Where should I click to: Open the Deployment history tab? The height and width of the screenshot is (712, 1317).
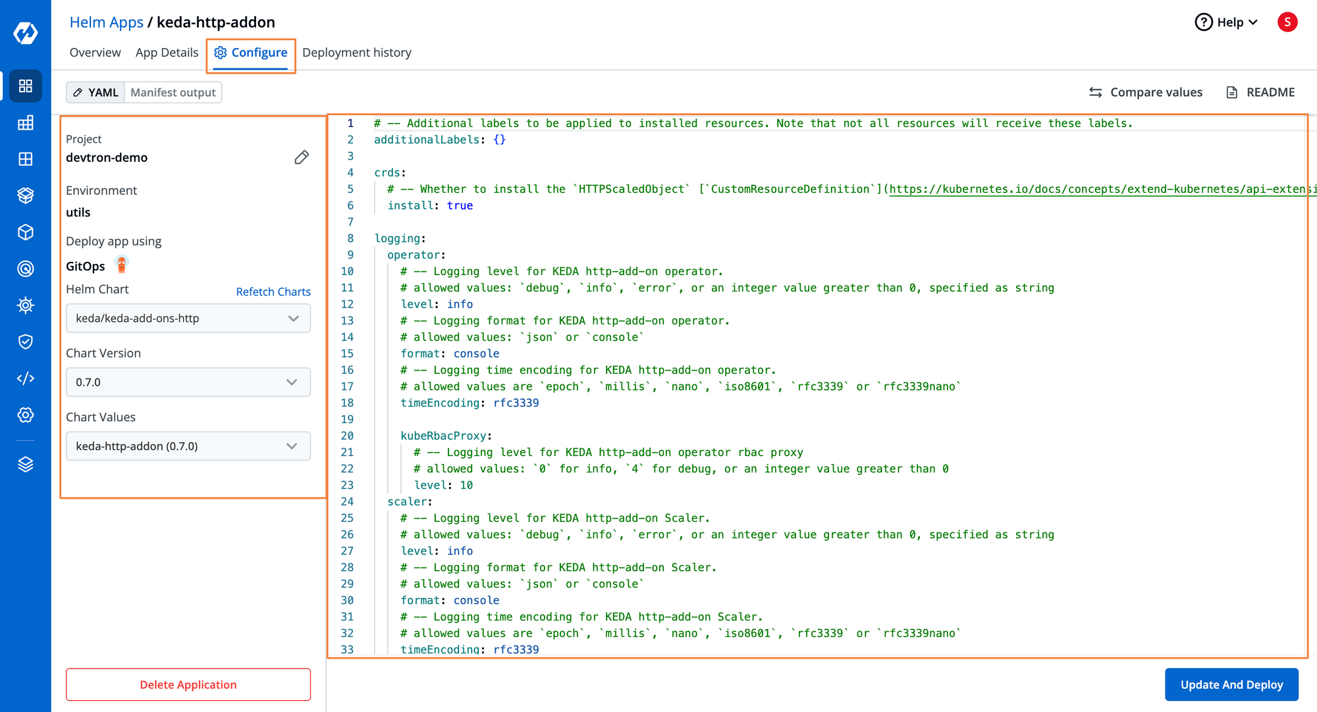[x=357, y=53]
